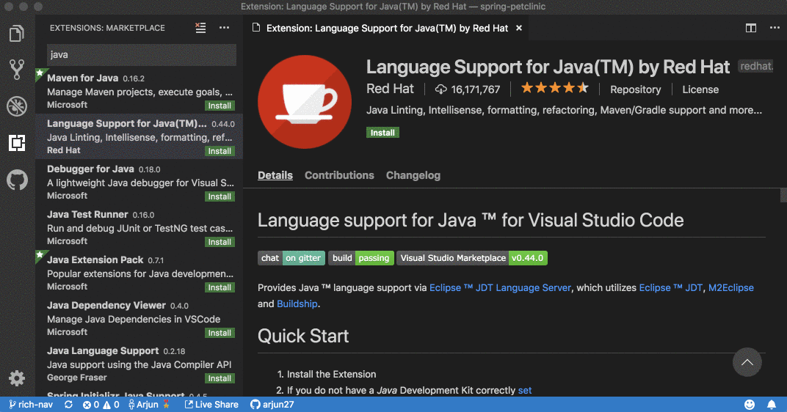Click the rich-nav git branch indicator

(31, 405)
